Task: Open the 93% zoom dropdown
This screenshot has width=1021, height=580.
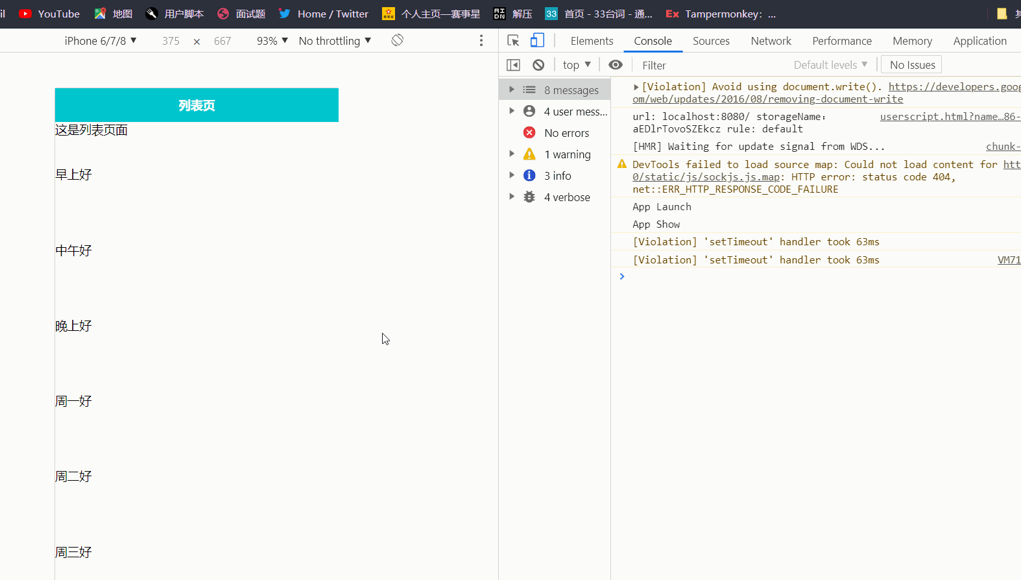Action: (x=272, y=41)
